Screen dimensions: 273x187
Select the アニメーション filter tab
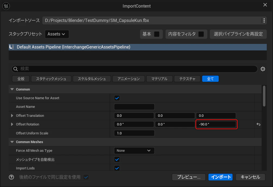(128, 79)
